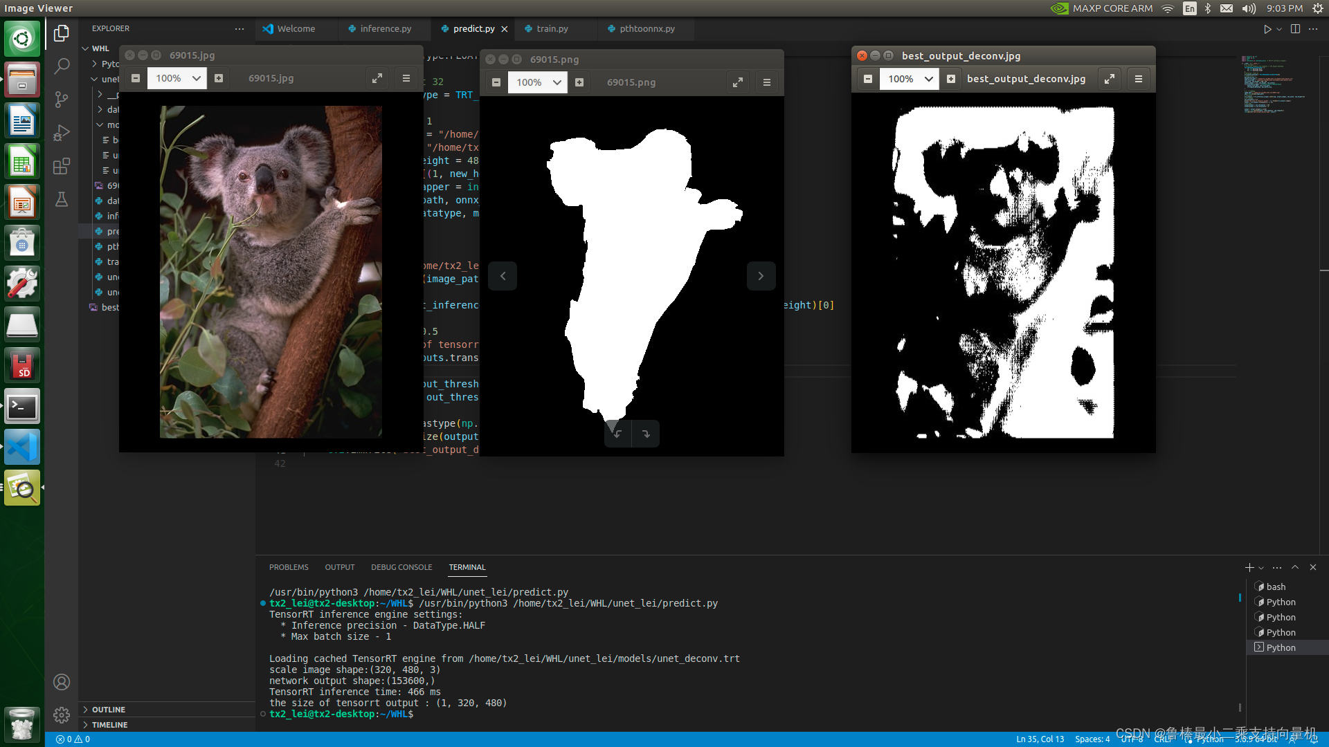
Task: Open the Extensions view
Action: (62, 166)
